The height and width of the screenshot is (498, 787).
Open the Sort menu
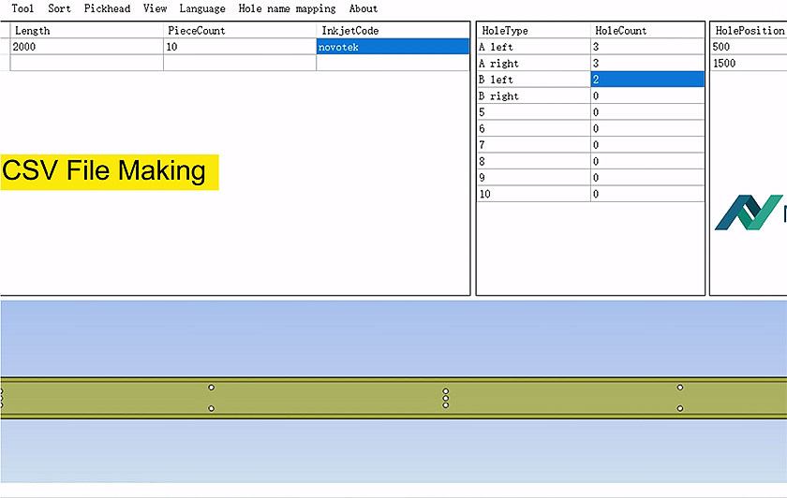coord(59,8)
